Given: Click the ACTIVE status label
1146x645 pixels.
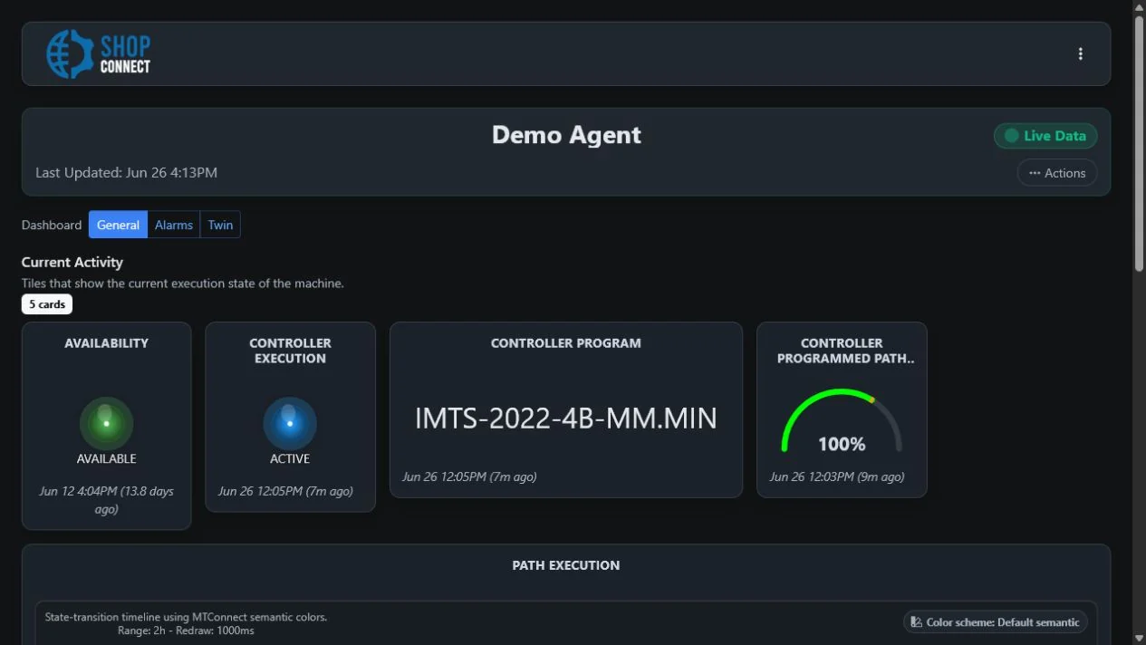Looking at the screenshot, I should pos(290,458).
